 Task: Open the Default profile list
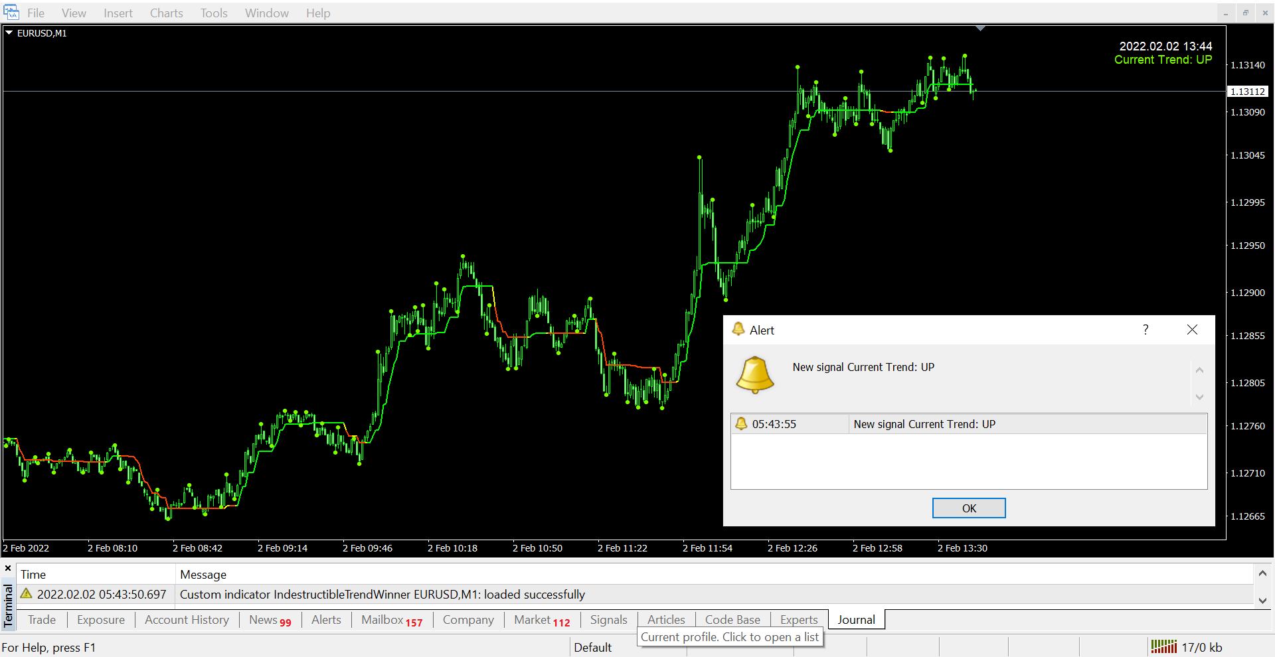point(593,647)
